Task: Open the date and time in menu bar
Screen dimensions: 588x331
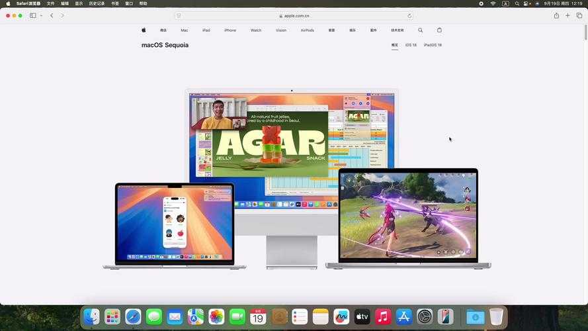Action: (564, 3)
